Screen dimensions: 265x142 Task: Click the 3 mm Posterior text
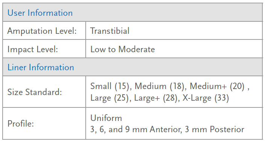click(x=215, y=130)
